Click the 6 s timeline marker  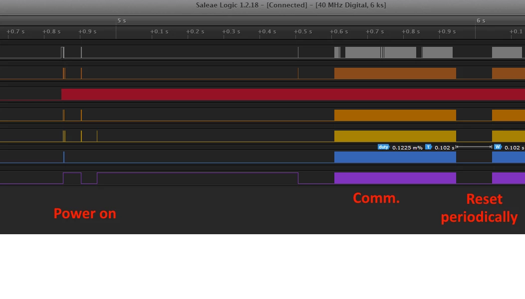click(481, 21)
